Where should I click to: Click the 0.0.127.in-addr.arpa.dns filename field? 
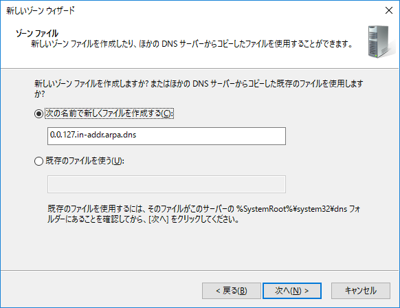[166, 136]
